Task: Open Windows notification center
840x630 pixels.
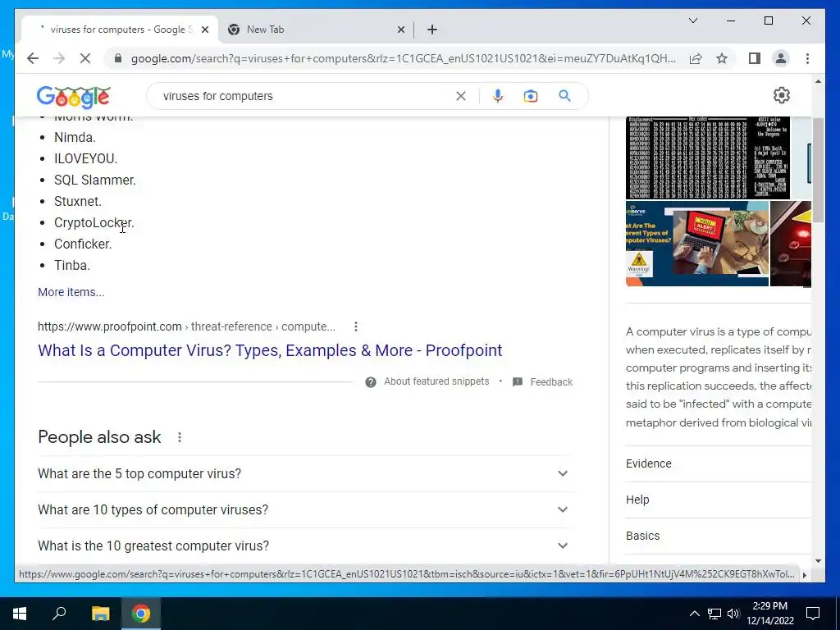Action: coord(813,614)
